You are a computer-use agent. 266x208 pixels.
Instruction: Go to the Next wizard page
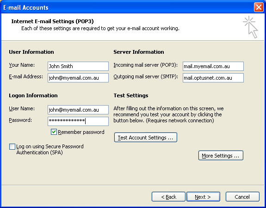tap(203, 197)
